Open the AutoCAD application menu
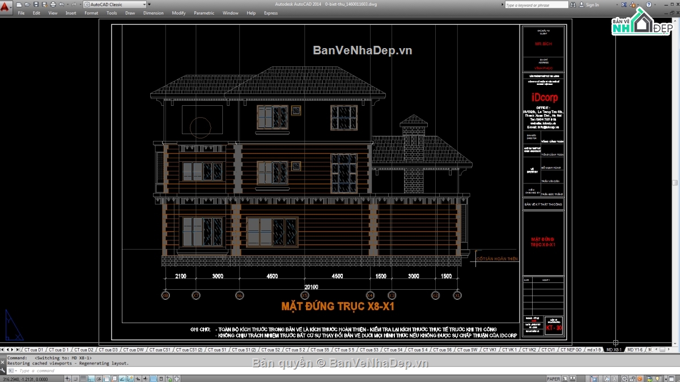 point(6,7)
